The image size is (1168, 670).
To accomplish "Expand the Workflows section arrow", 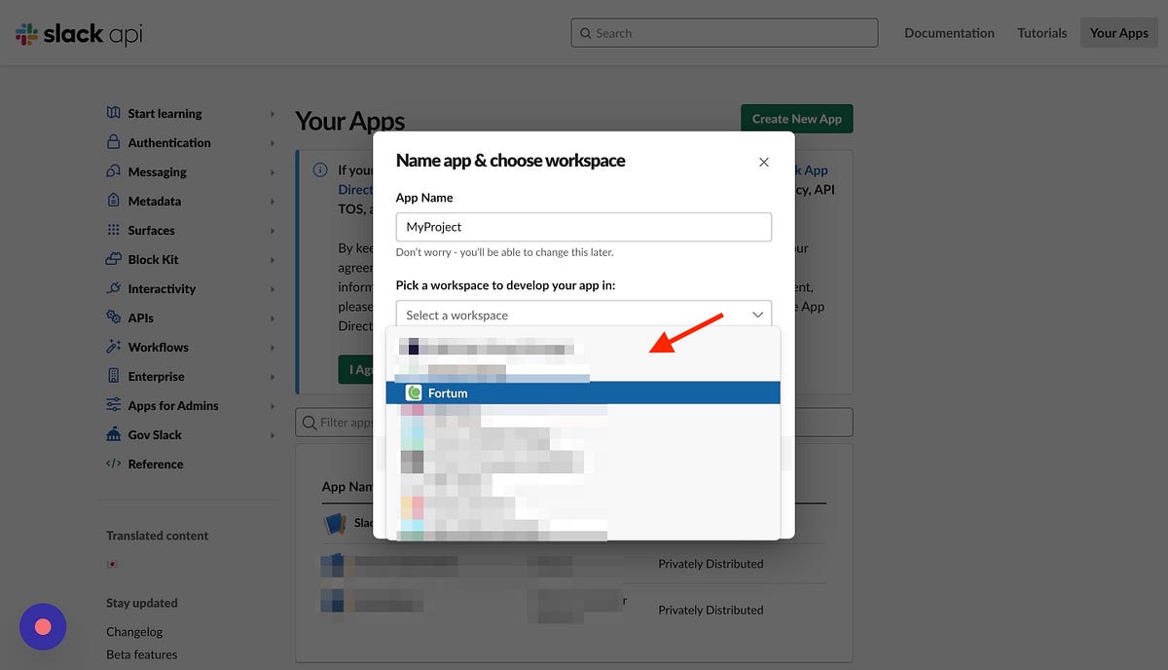I will tap(273, 348).
